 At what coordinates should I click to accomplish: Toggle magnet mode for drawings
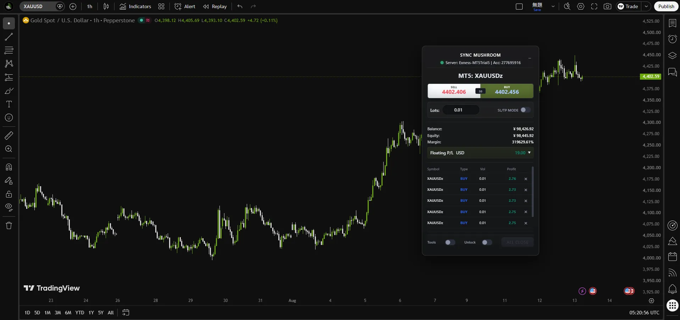click(9, 167)
